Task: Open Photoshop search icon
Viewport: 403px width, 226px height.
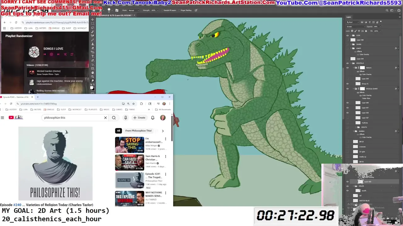Action: [387, 10]
